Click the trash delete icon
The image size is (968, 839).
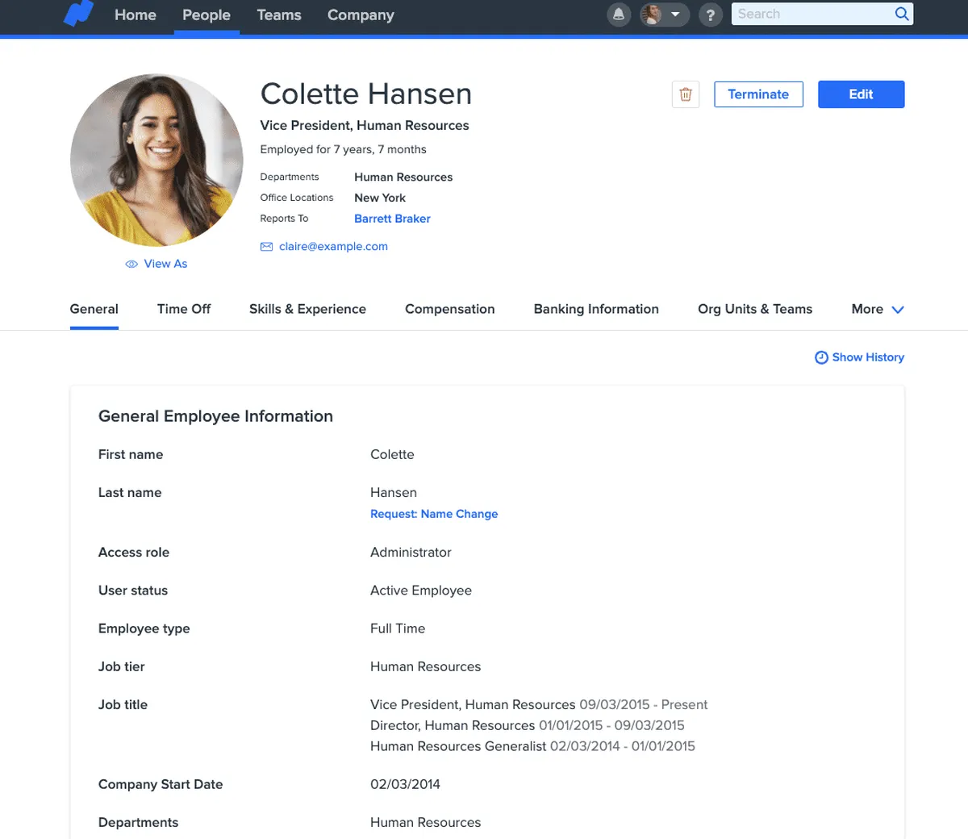click(686, 94)
